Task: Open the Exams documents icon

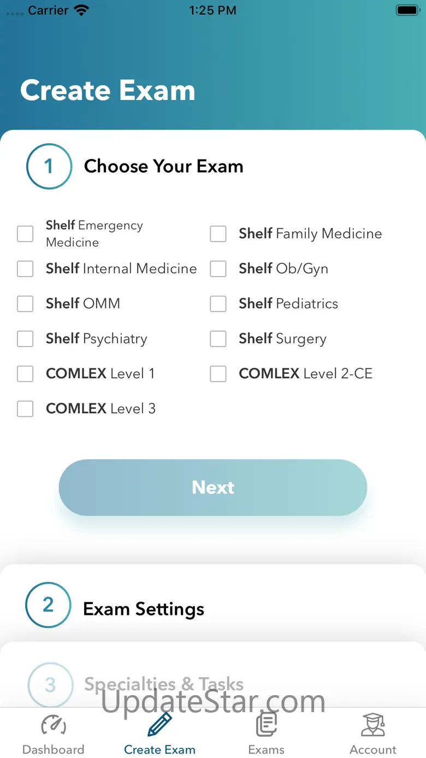Action: pos(267,726)
